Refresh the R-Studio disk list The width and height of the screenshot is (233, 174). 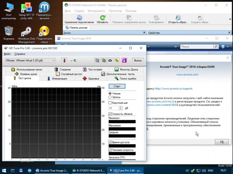point(103,19)
